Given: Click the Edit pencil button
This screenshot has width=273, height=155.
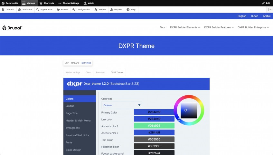Looking at the screenshot, I should [x=266, y=3].
